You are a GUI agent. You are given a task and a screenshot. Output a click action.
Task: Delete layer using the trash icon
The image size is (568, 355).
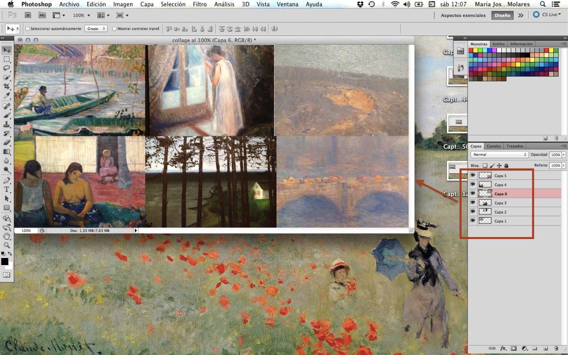tap(556, 348)
